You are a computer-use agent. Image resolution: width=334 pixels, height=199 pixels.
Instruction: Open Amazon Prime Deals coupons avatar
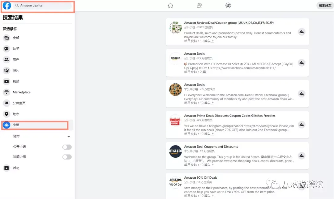(175, 120)
